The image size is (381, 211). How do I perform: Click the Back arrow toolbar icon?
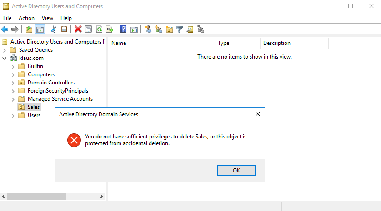click(5, 29)
